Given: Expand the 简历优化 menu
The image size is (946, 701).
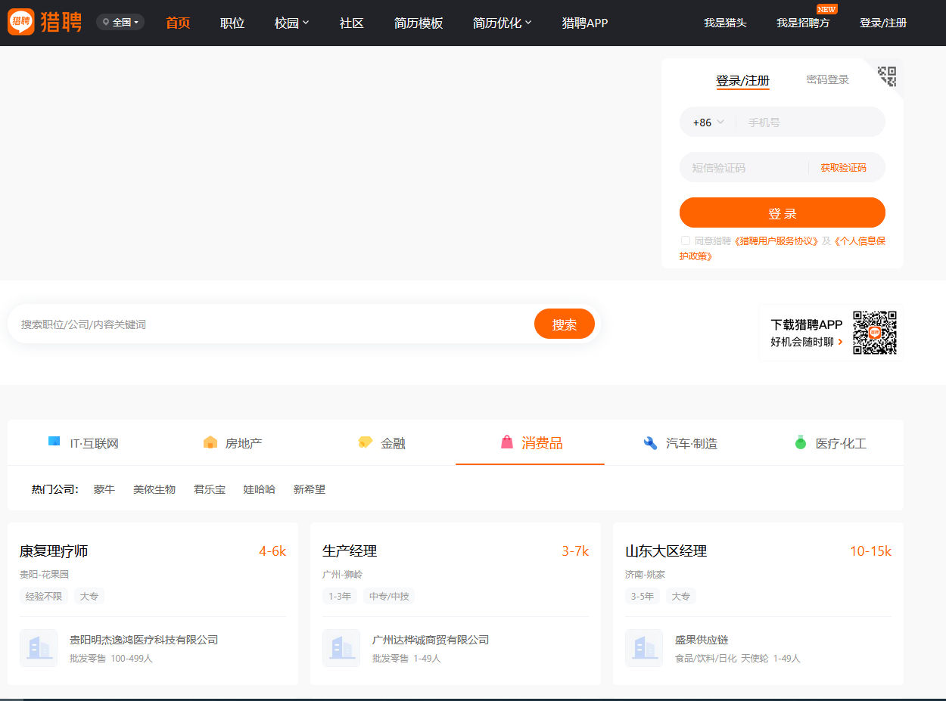Looking at the screenshot, I should (x=502, y=23).
